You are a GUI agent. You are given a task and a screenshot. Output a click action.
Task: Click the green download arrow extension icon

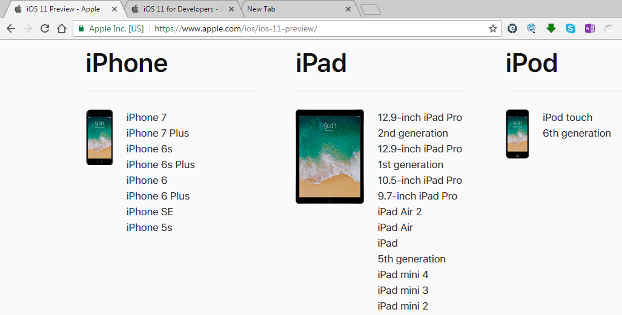551,28
